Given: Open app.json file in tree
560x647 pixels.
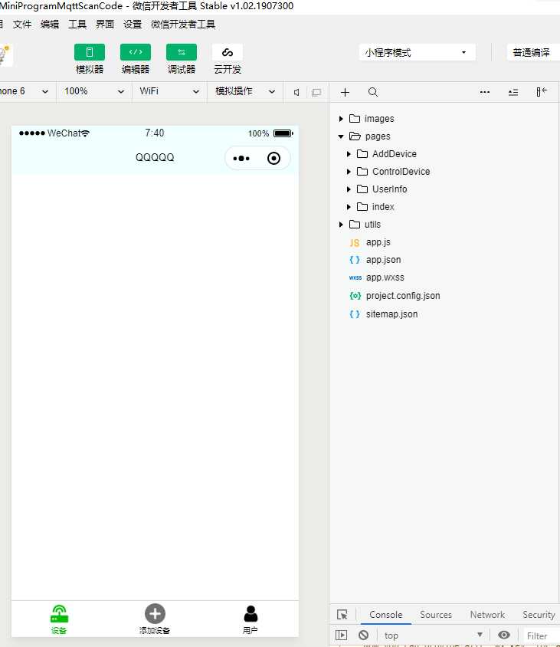Looking at the screenshot, I should pyautogui.click(x=383, y=260).
